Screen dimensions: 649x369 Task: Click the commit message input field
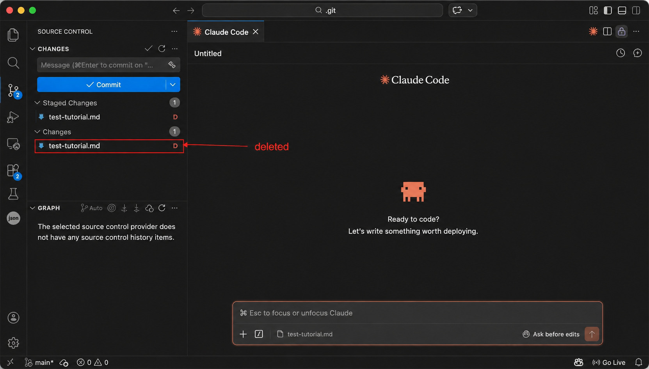[x=108, y=65]
